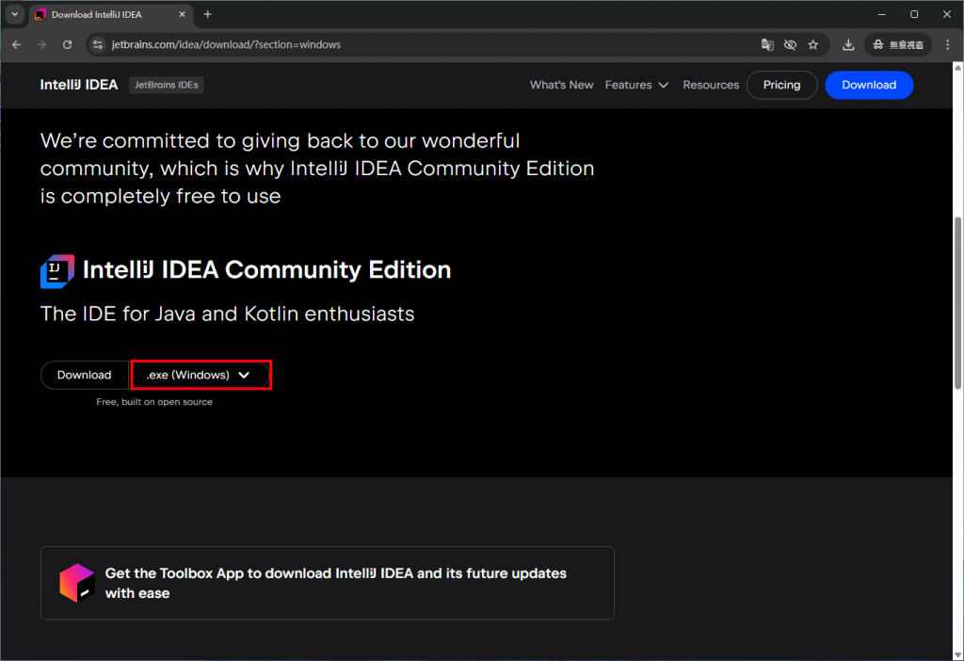Reload the page with refresh icon
964x661 pixels.
67,44
